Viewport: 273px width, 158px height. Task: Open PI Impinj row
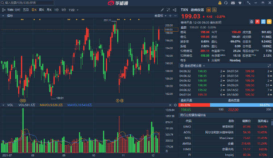click(225, 155)
